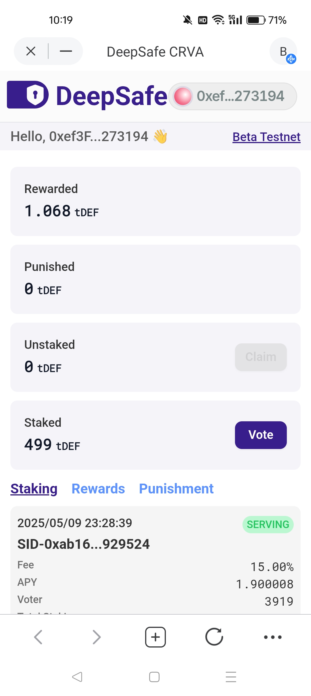Go back with the browser back arrow
Viewport: 311px width, 696px height.
[38, 637]
